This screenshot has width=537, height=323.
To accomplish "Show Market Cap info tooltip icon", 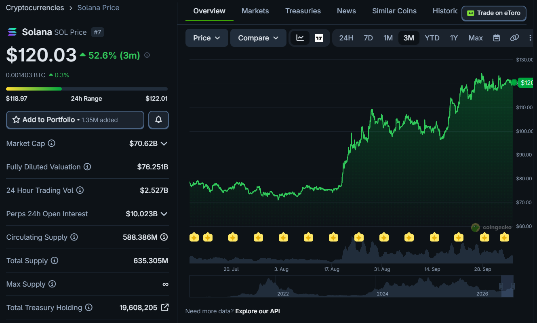I will coord(52,143).
